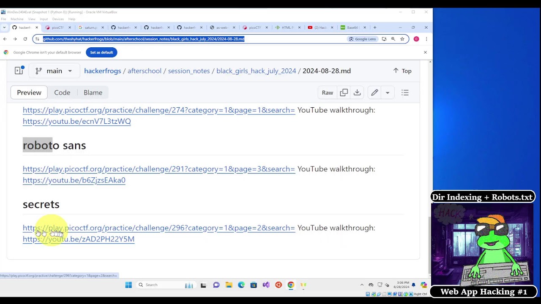
Task: Open VirtualBox Help menu
Action: (72, 19)
